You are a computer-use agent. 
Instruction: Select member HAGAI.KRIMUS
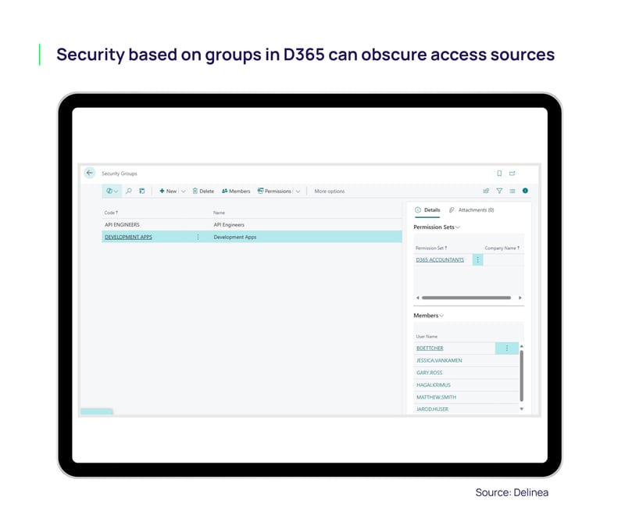[434, 384]
